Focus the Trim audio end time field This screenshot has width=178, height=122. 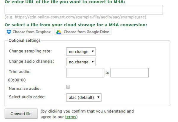pyautogui.click(x=130, y=73)
